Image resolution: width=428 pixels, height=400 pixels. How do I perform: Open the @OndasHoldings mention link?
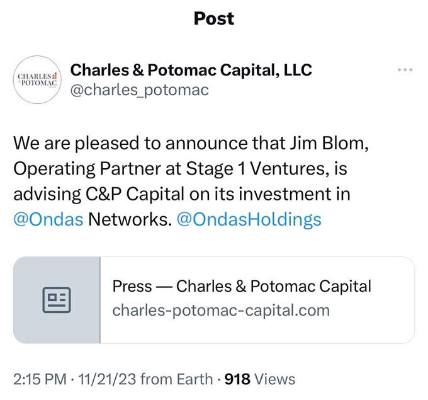[x=250, y=219]
